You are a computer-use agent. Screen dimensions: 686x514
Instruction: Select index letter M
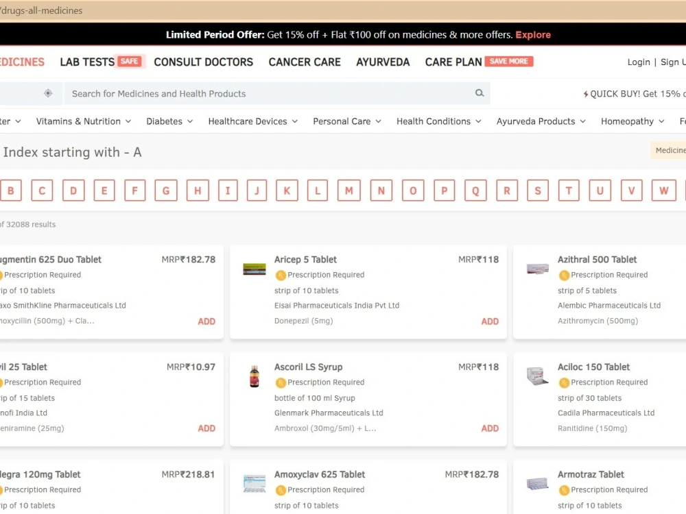(x=349, y=190)
